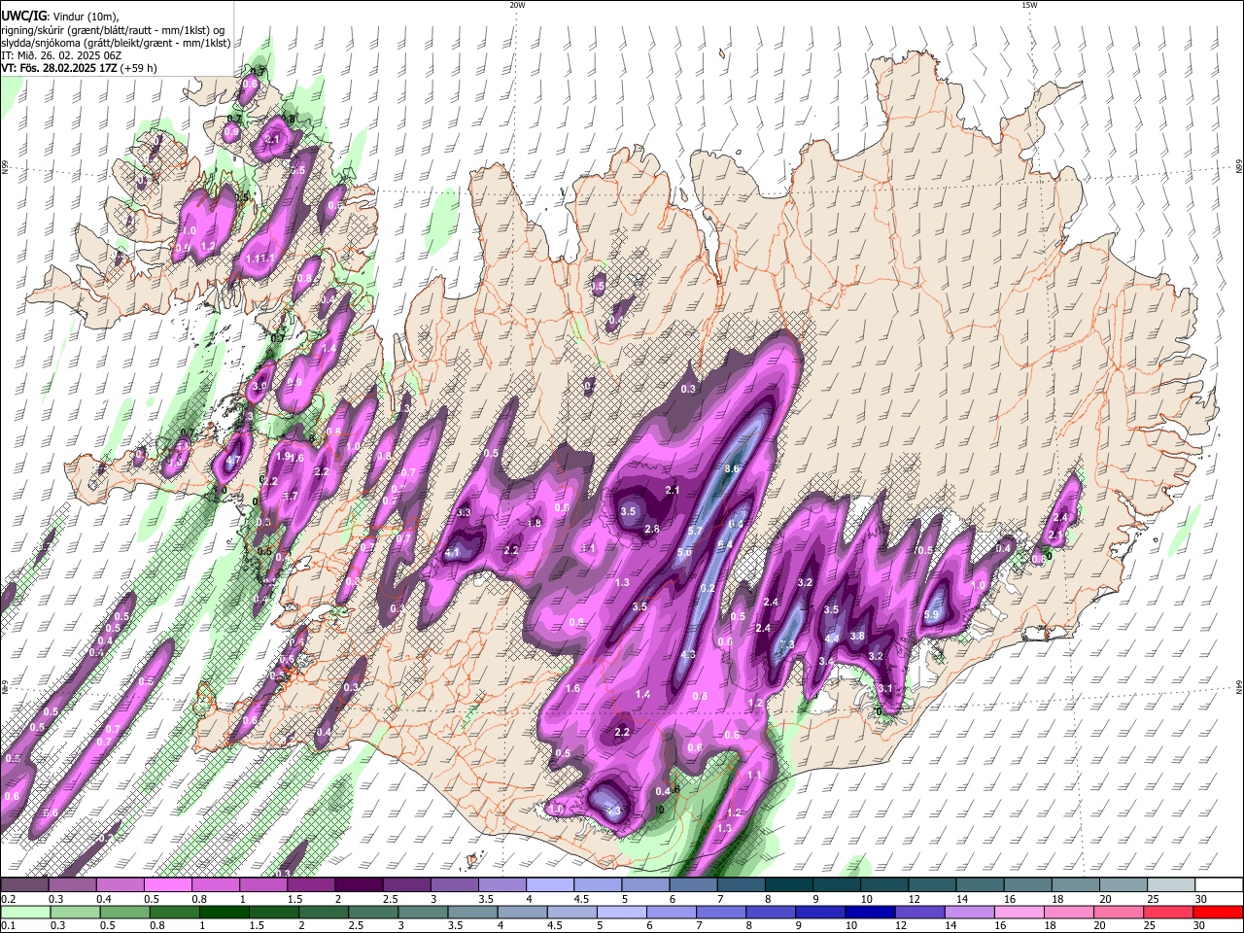Image resolution: width=1244 pixels, height=933 pixels.
Task: Click the 1.8 precipitation value
Action: (534, 523)
